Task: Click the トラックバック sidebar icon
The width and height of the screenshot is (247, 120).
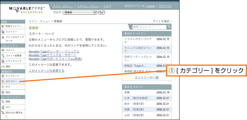Action: [3, 61]
